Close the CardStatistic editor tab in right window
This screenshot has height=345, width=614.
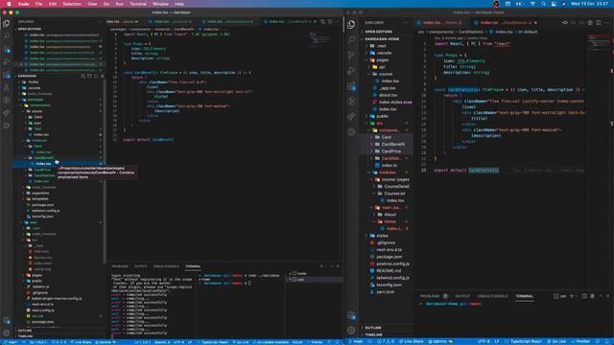[x=535, y=23]
